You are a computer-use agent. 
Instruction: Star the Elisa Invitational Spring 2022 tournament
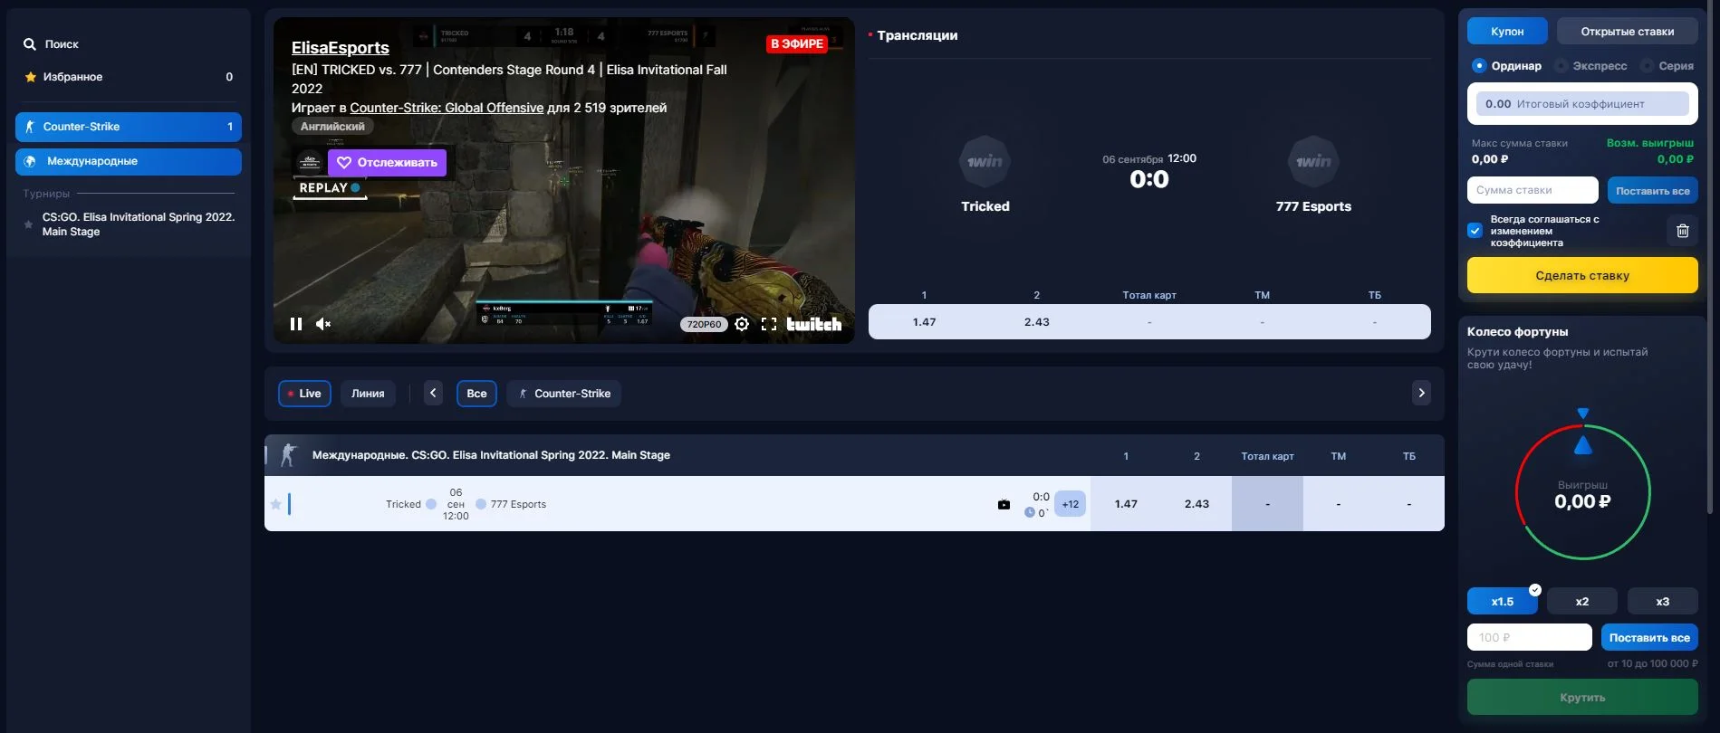pyautogui.click(x=29, y=224)
